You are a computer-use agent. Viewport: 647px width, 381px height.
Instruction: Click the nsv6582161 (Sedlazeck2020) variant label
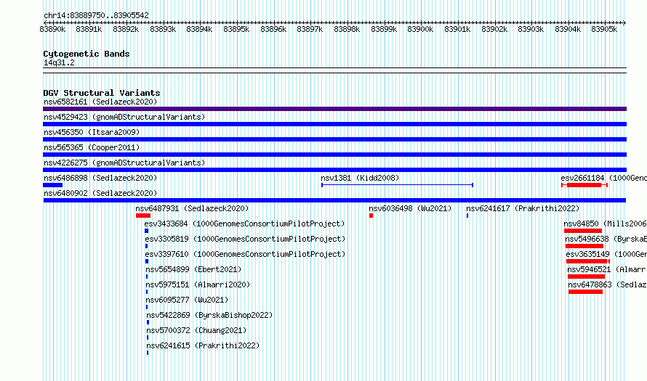click(x=100, y=102)
